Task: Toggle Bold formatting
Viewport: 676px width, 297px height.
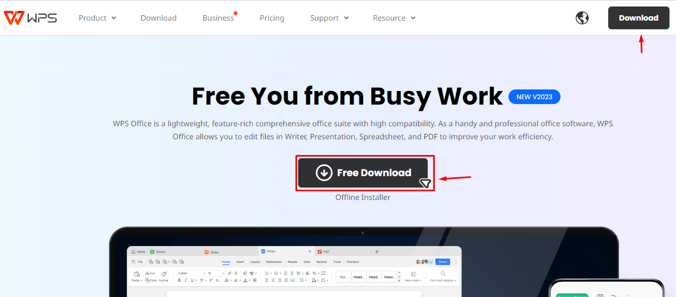Action: click(x=179, y=280)
